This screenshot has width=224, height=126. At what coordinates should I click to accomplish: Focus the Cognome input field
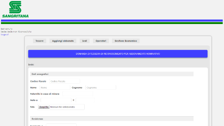(101, 87)
